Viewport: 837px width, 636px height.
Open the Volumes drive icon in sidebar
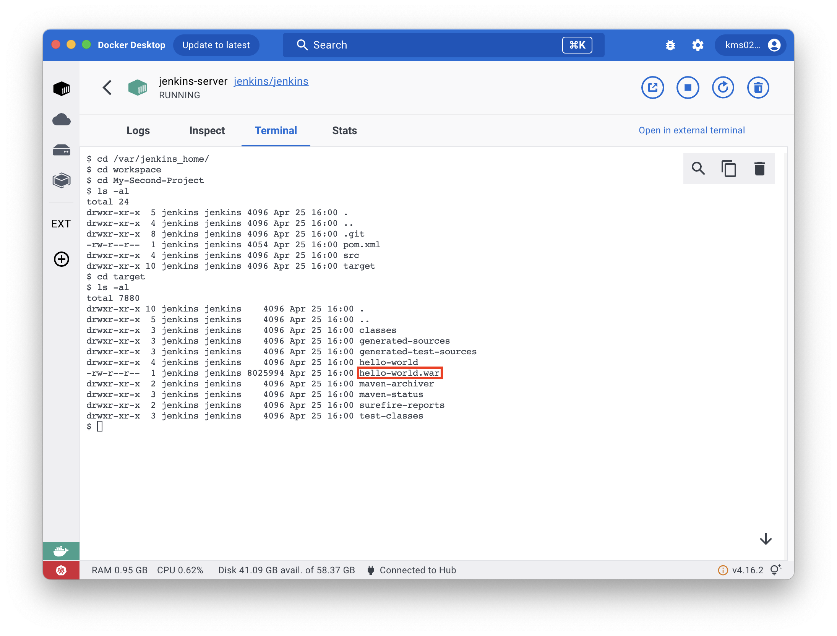[61, 150]
